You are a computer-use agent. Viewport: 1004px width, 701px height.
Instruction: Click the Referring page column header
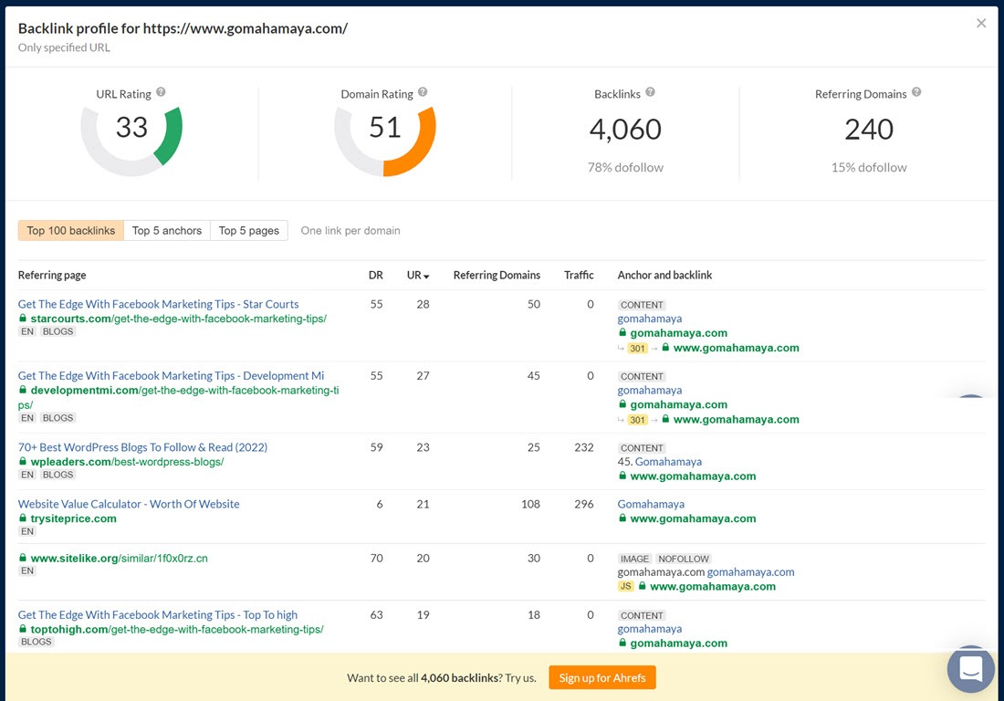point(52,276)
